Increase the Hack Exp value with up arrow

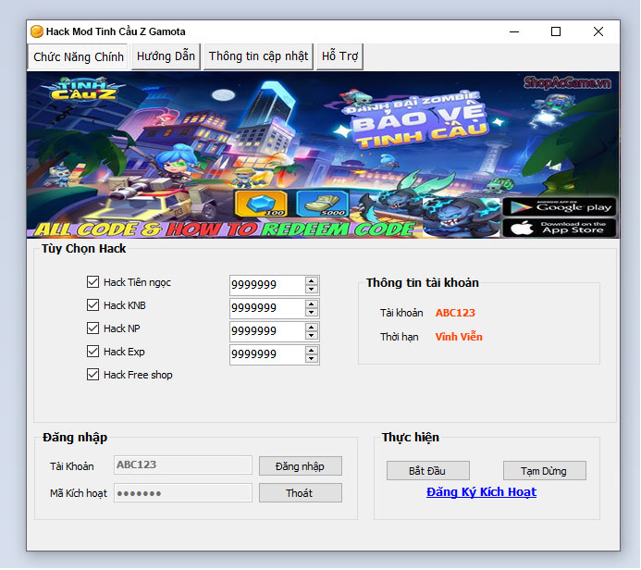[x=312, y=351]
